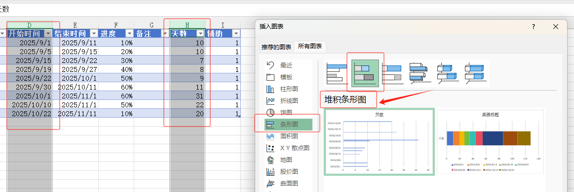Click the 天数 cell with value 7

187,60
